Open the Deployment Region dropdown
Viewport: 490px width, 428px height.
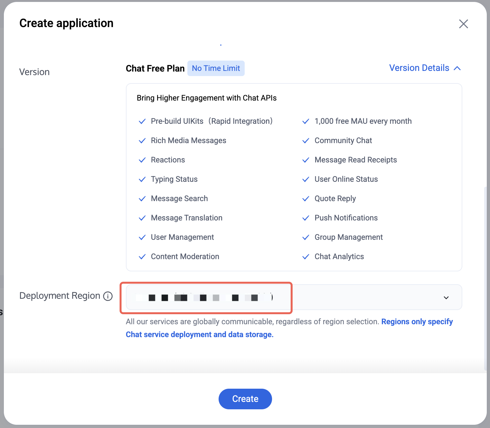(294, 297)
